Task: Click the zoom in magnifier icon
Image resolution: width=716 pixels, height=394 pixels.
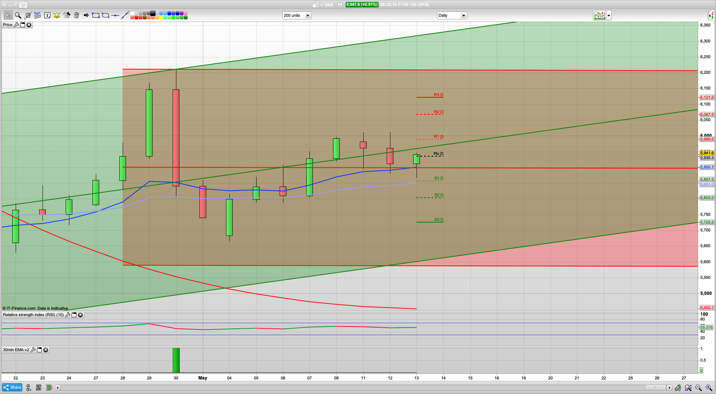Action: 709,388
